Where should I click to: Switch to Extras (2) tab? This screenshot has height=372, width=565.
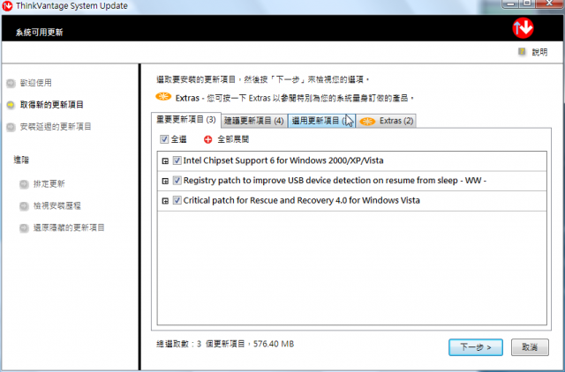pos(387,121)
